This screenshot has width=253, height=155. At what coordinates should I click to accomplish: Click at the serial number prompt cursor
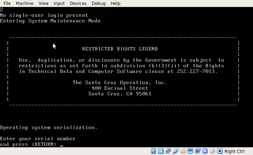coord(61,144)
